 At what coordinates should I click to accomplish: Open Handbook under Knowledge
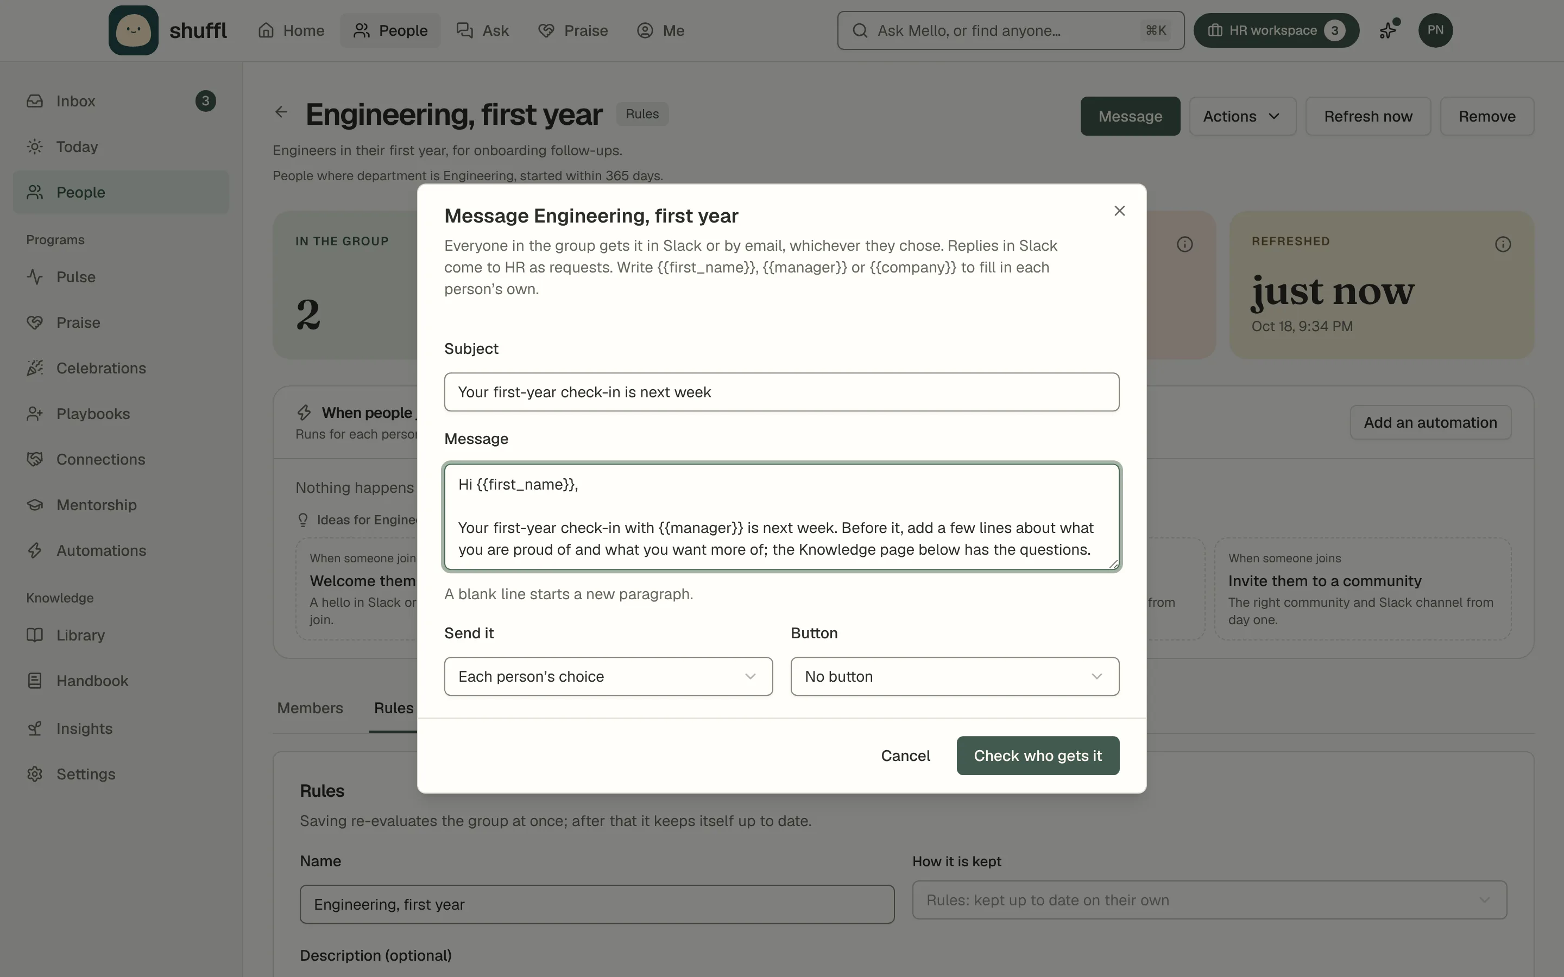[121, 681]
